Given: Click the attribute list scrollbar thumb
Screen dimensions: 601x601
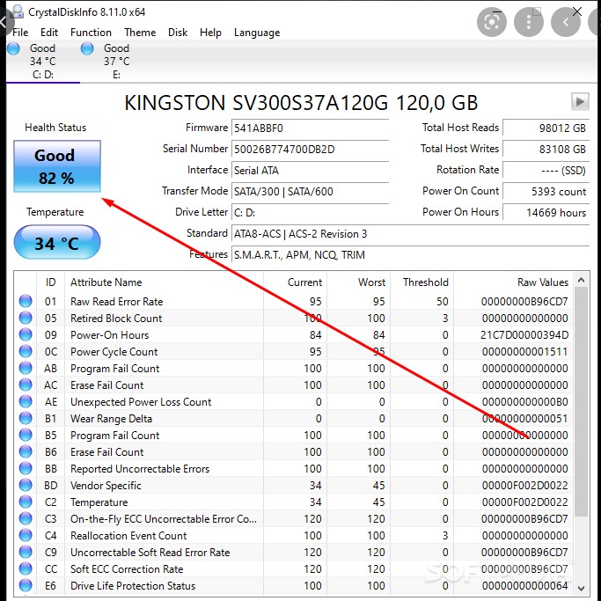Looking at the screenshot, I should pyautogui.click(x=581, y=401).
